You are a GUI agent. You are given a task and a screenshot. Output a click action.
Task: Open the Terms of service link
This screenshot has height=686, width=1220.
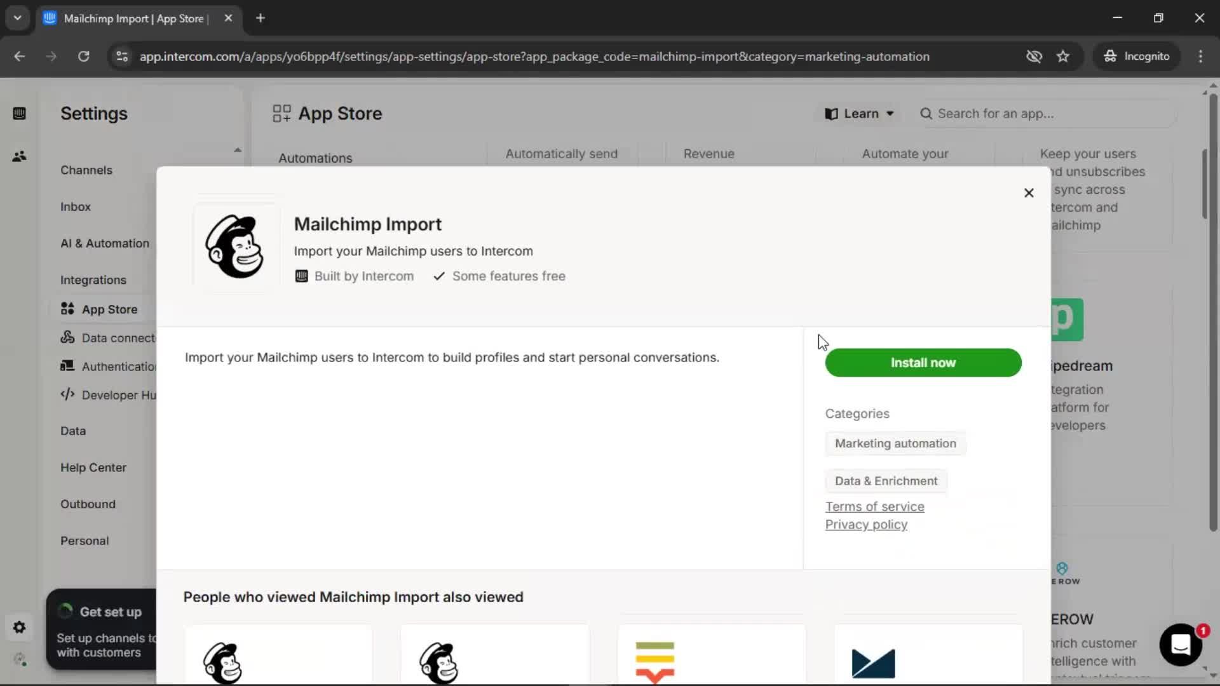coord(874,506)
